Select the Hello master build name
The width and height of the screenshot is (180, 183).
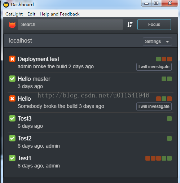point(34,79)
